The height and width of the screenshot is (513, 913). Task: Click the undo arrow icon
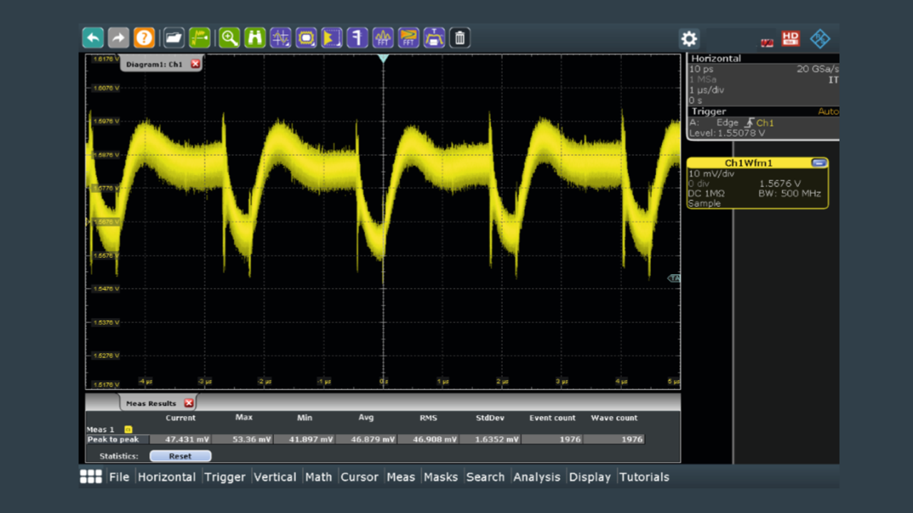pos(93,38)
